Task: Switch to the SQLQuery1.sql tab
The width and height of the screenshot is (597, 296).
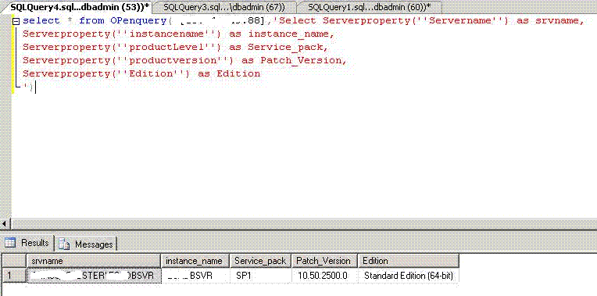Action: click(x=369, y=7)
